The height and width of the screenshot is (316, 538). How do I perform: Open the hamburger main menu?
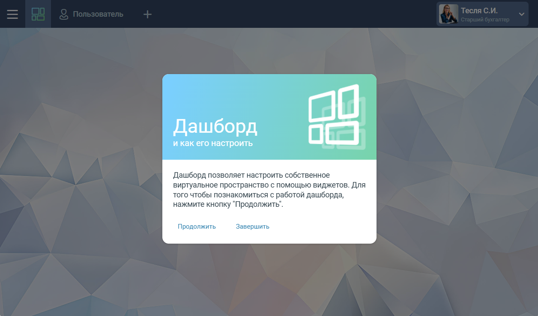click(12, 14)
